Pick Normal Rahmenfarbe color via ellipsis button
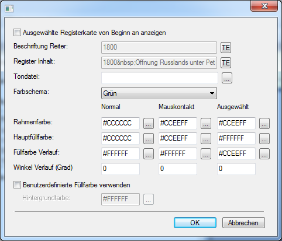 click(x=149, y=123)
